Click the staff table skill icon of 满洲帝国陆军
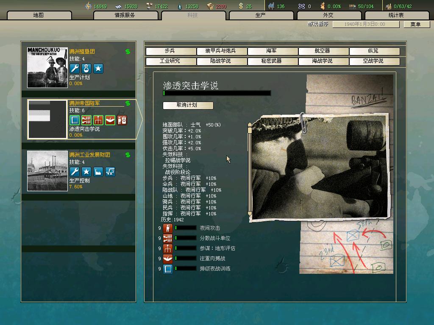 [98, 120]
